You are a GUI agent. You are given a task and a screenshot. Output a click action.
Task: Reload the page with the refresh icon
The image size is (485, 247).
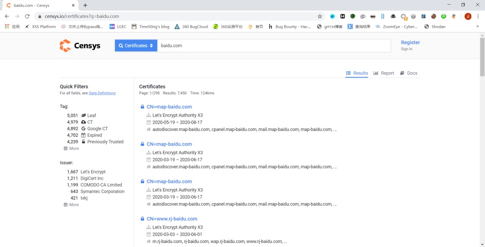(27, 17)
